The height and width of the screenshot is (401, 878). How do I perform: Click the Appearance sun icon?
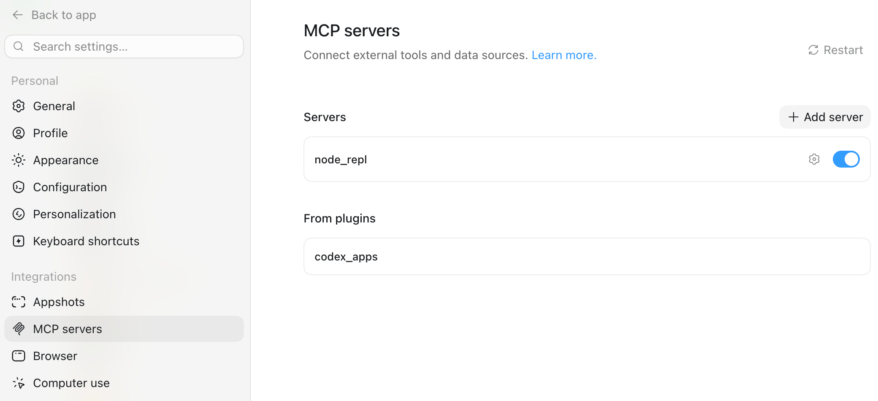19,160
